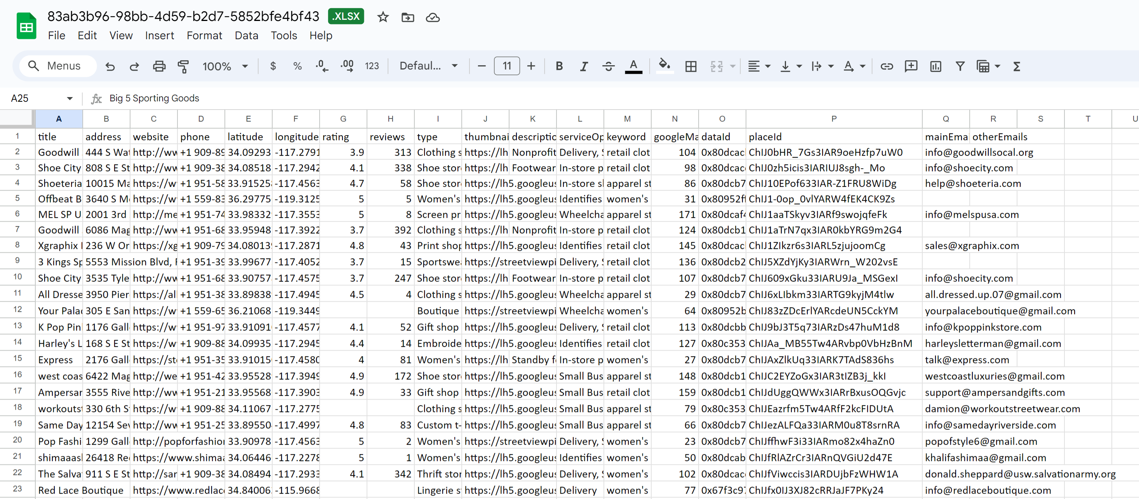
Task: Open the Edit menu
Action: [x=87, y=35]
